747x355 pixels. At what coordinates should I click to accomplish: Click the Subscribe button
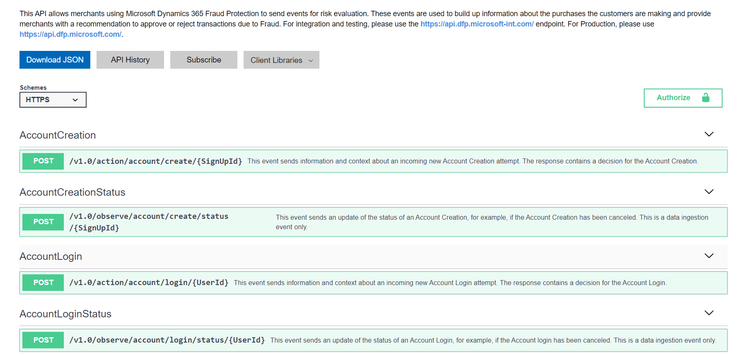203,60
